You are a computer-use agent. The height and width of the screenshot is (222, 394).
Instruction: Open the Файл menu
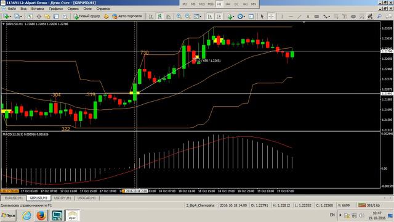[12, 9]
